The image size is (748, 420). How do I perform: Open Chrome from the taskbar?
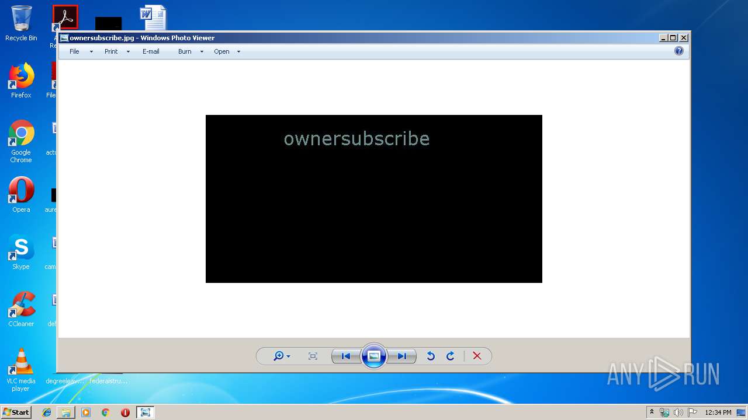point(106,412)
